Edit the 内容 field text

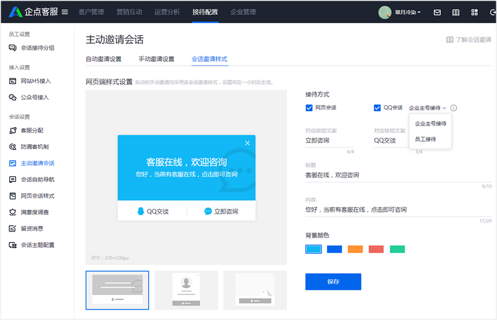coord(398,210)
